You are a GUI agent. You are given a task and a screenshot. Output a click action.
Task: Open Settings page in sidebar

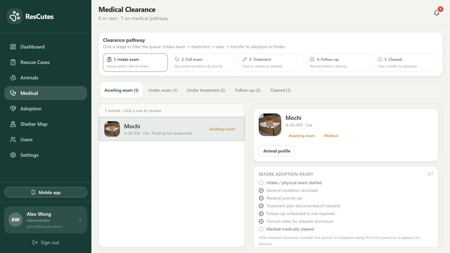[x=46, y=155]
